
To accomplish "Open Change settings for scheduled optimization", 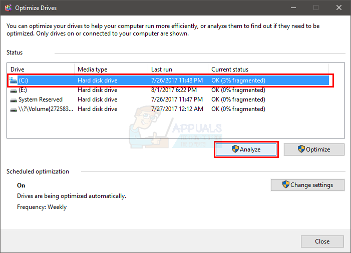I will (307, 185).
